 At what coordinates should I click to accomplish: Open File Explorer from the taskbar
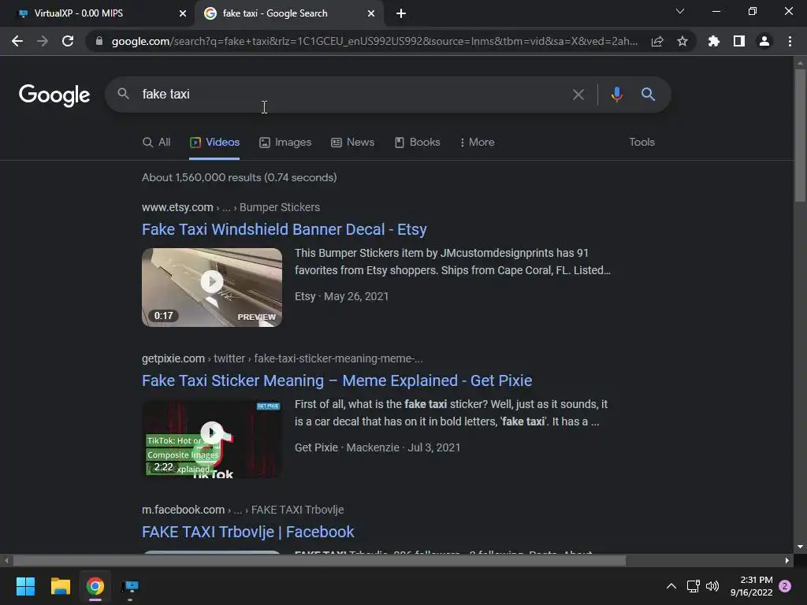pyautogui.click(x=60, y=586)
